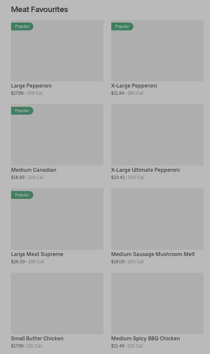210x354 pixels.
Task: Click the Medium Spicy BBQ Chicken title
Action: 145,338
